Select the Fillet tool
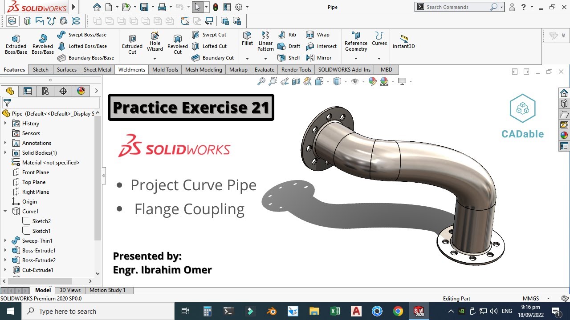 [x=247, y=39]
